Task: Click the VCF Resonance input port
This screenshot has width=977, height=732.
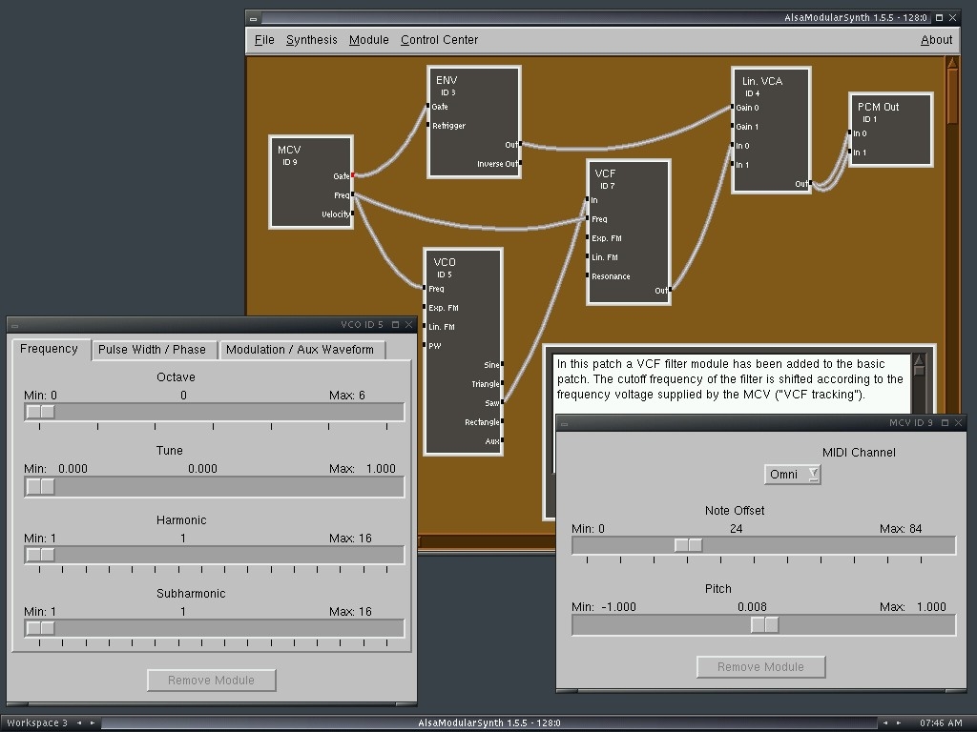Action: (588, 276)
